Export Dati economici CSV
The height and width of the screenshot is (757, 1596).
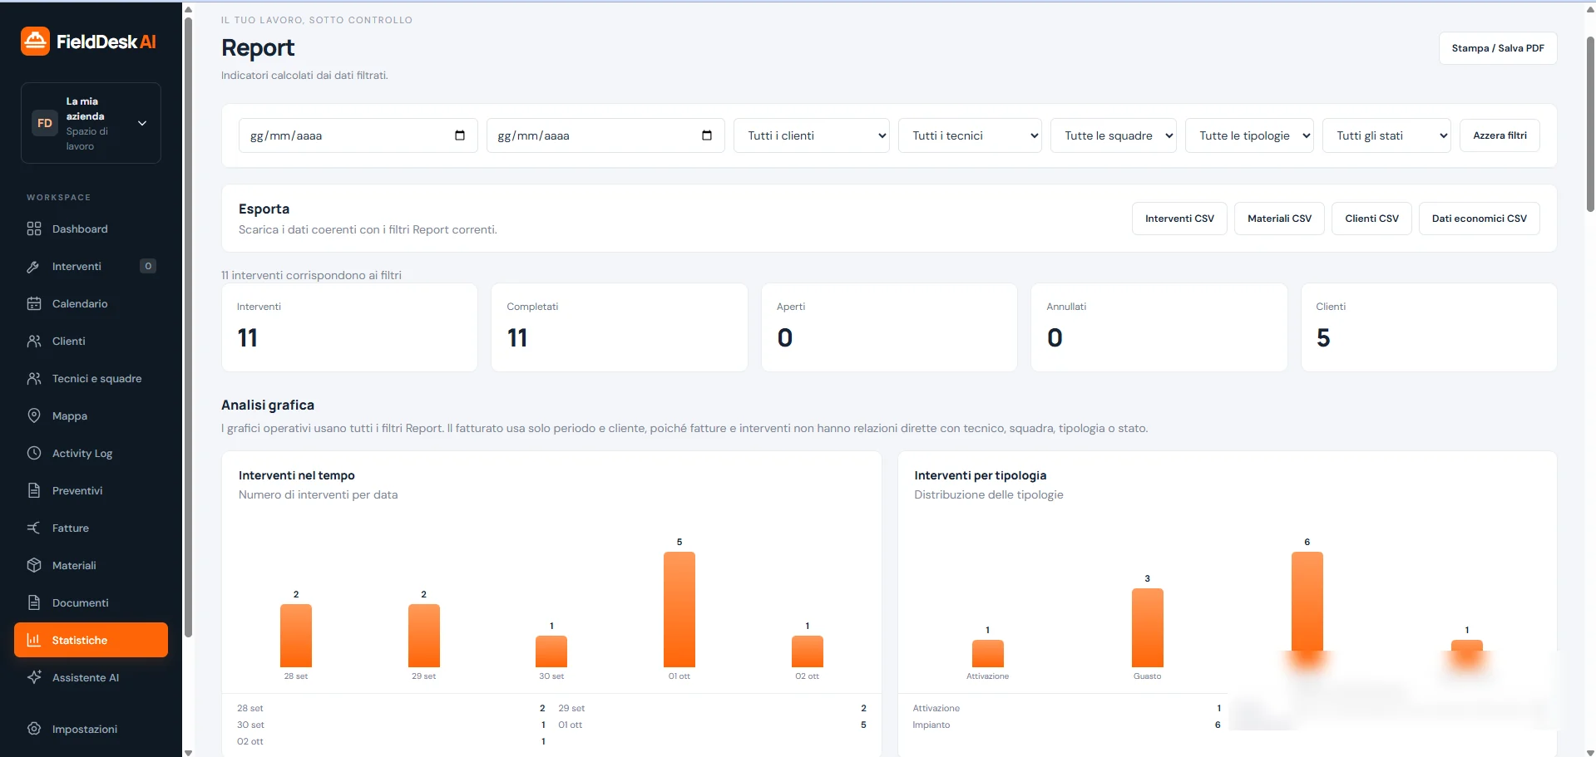(x=1479, y=219)
